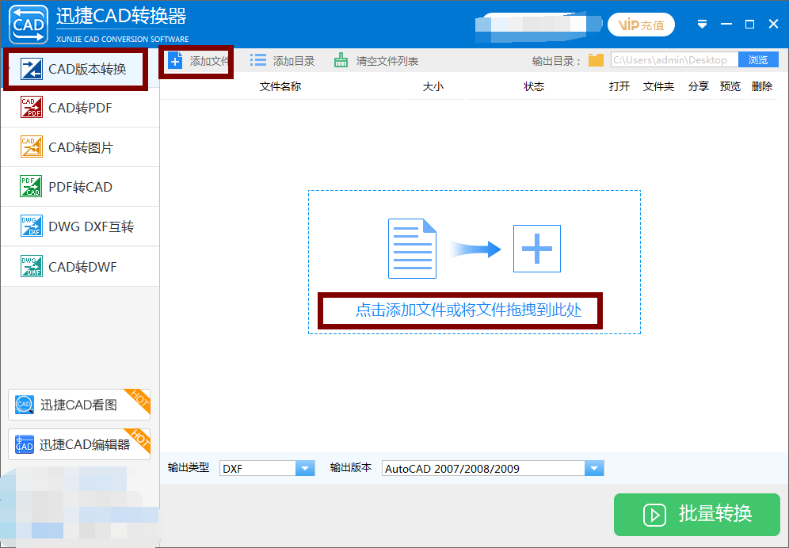Open the title bar dropdown menu arrow
Screen dimensions: 789x548
click(702, 25)
